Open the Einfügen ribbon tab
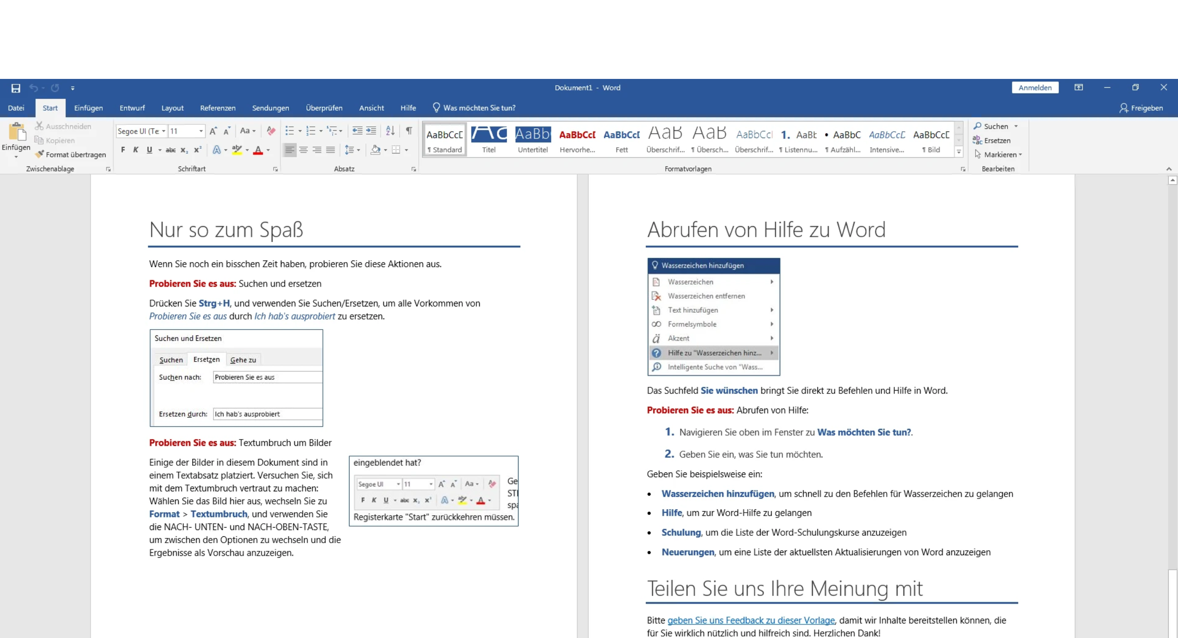The height and width of the screenshot is (638, 1178). pyautogui.click(x=88, y=108)
